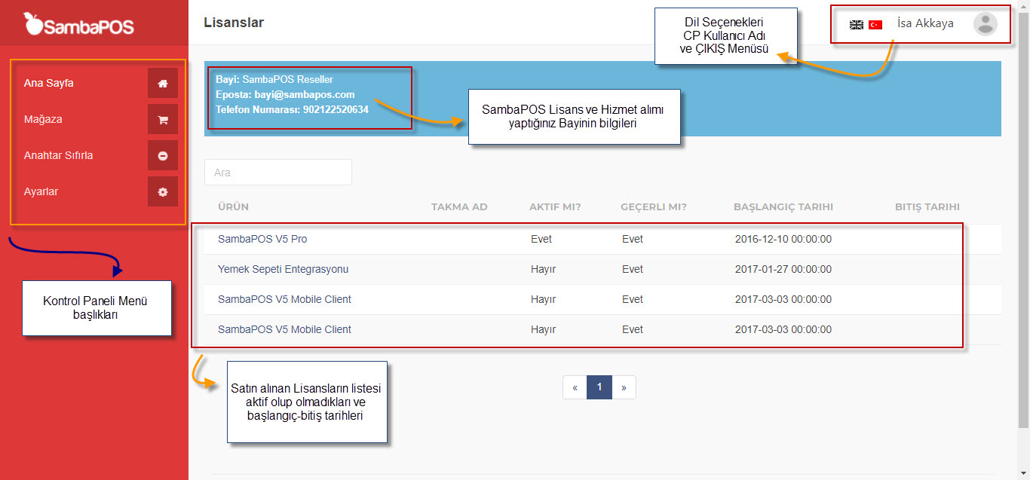
Task: Sort by the BAŞLANGIÇ TARIHI column header
Action: pyautogui.click(x=783, y=207)
